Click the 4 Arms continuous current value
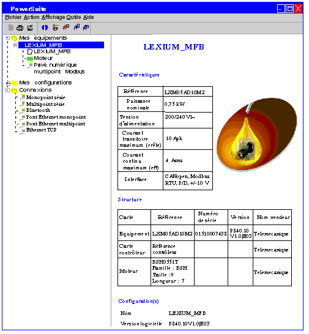The height and width of the screenshot is (334, 309). click(174, 161)
